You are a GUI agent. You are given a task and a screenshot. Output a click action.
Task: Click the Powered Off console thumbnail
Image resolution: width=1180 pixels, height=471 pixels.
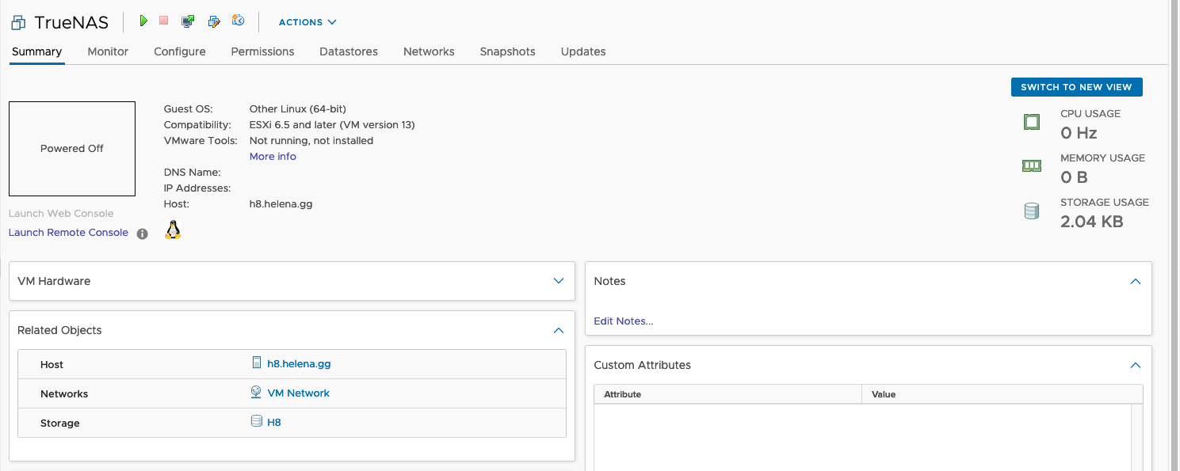click(x=72, y=149)
